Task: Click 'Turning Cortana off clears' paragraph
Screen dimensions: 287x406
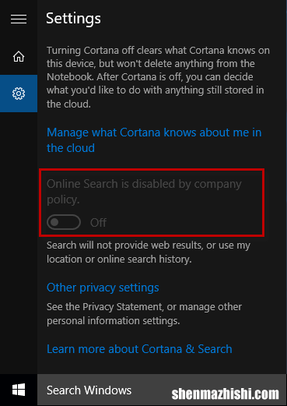Action: (x=158, y=77)
